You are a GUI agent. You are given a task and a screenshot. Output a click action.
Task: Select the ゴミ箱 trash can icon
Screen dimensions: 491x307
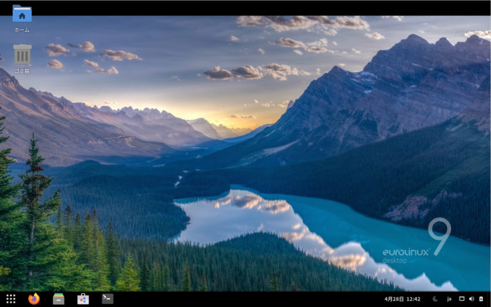click(22, 55)
